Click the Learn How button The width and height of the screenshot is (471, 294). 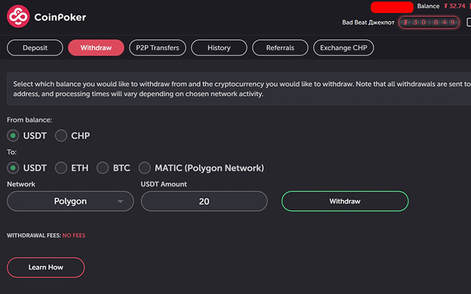pos(46,267)
